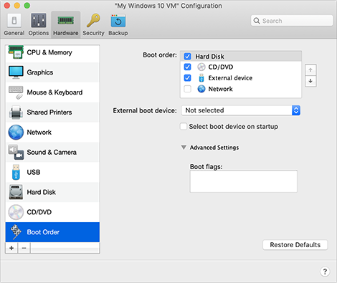Screen dimensions: 337x283
Task: Collapse the Advanced Settings disclosure triangle
Action: click(184, 148)
